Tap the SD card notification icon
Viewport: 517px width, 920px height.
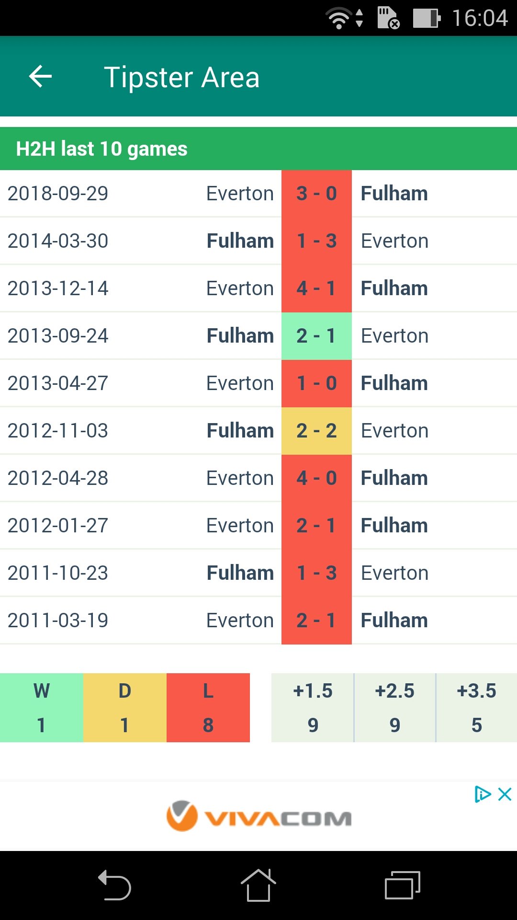click(x=388, y=18)
